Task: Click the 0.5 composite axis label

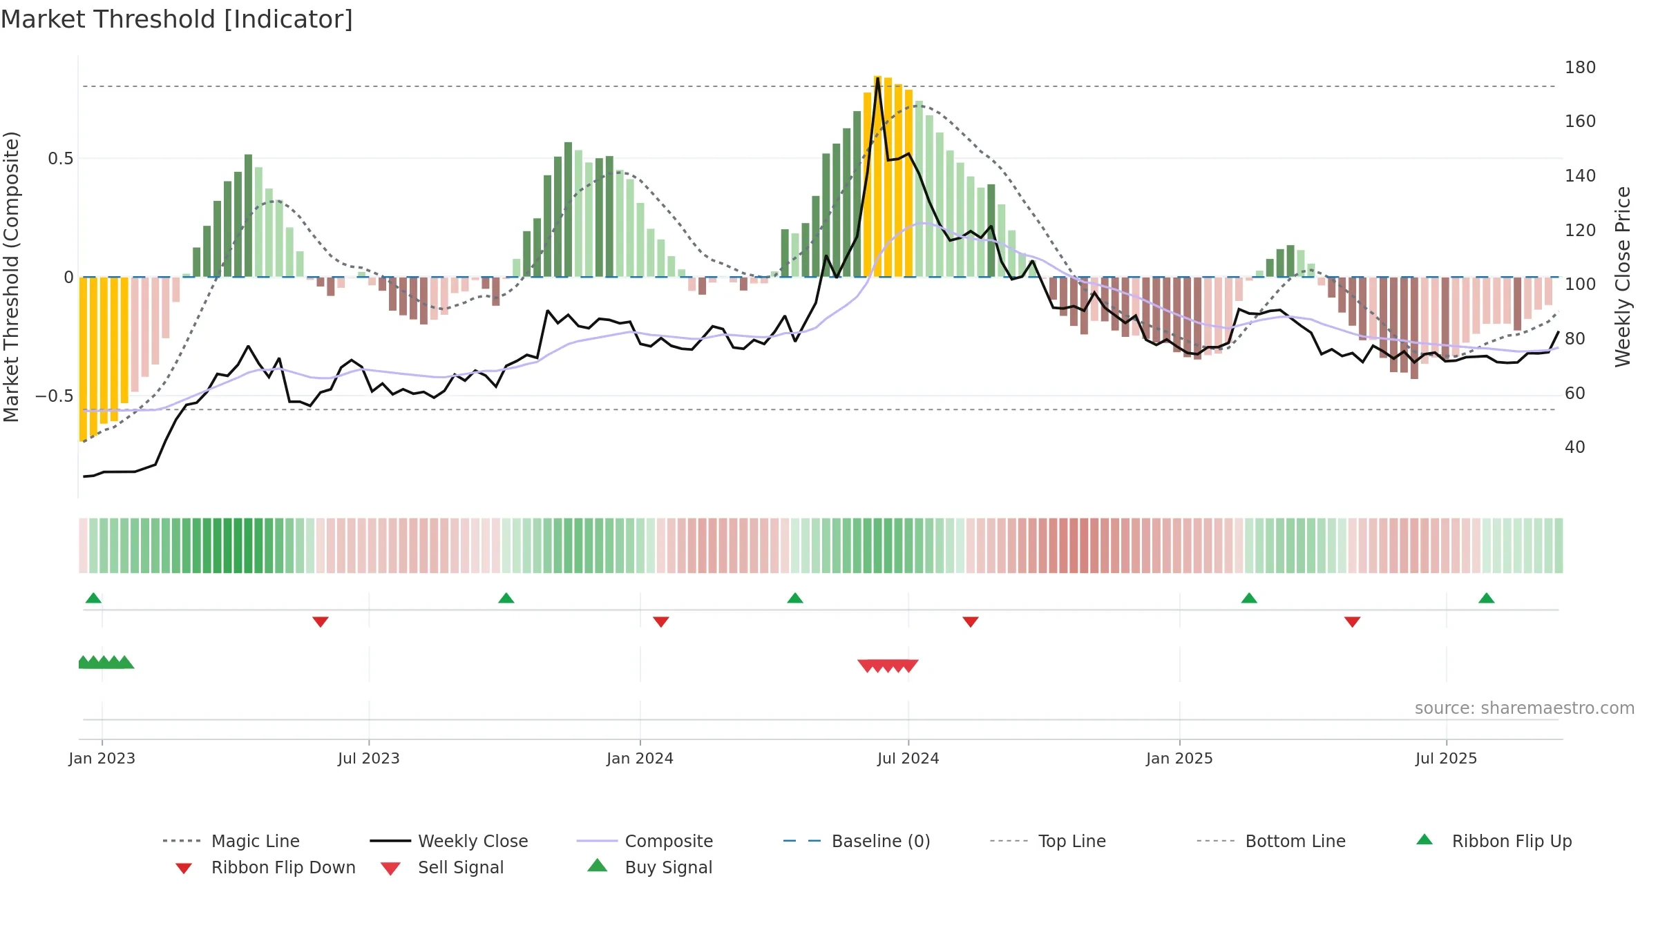Action: (60, 159)
